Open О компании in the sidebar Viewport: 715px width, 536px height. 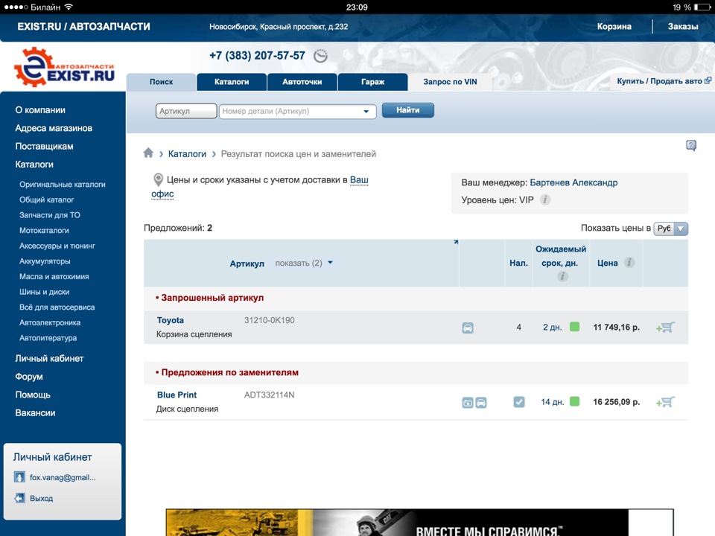click(x=40, y=110)
